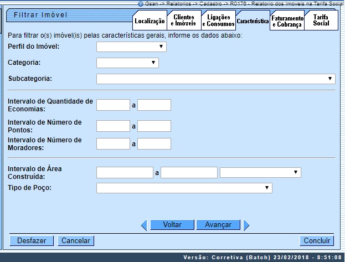Switch to the Localização tab
Viewport: 345px width, 262px height.
150,21
